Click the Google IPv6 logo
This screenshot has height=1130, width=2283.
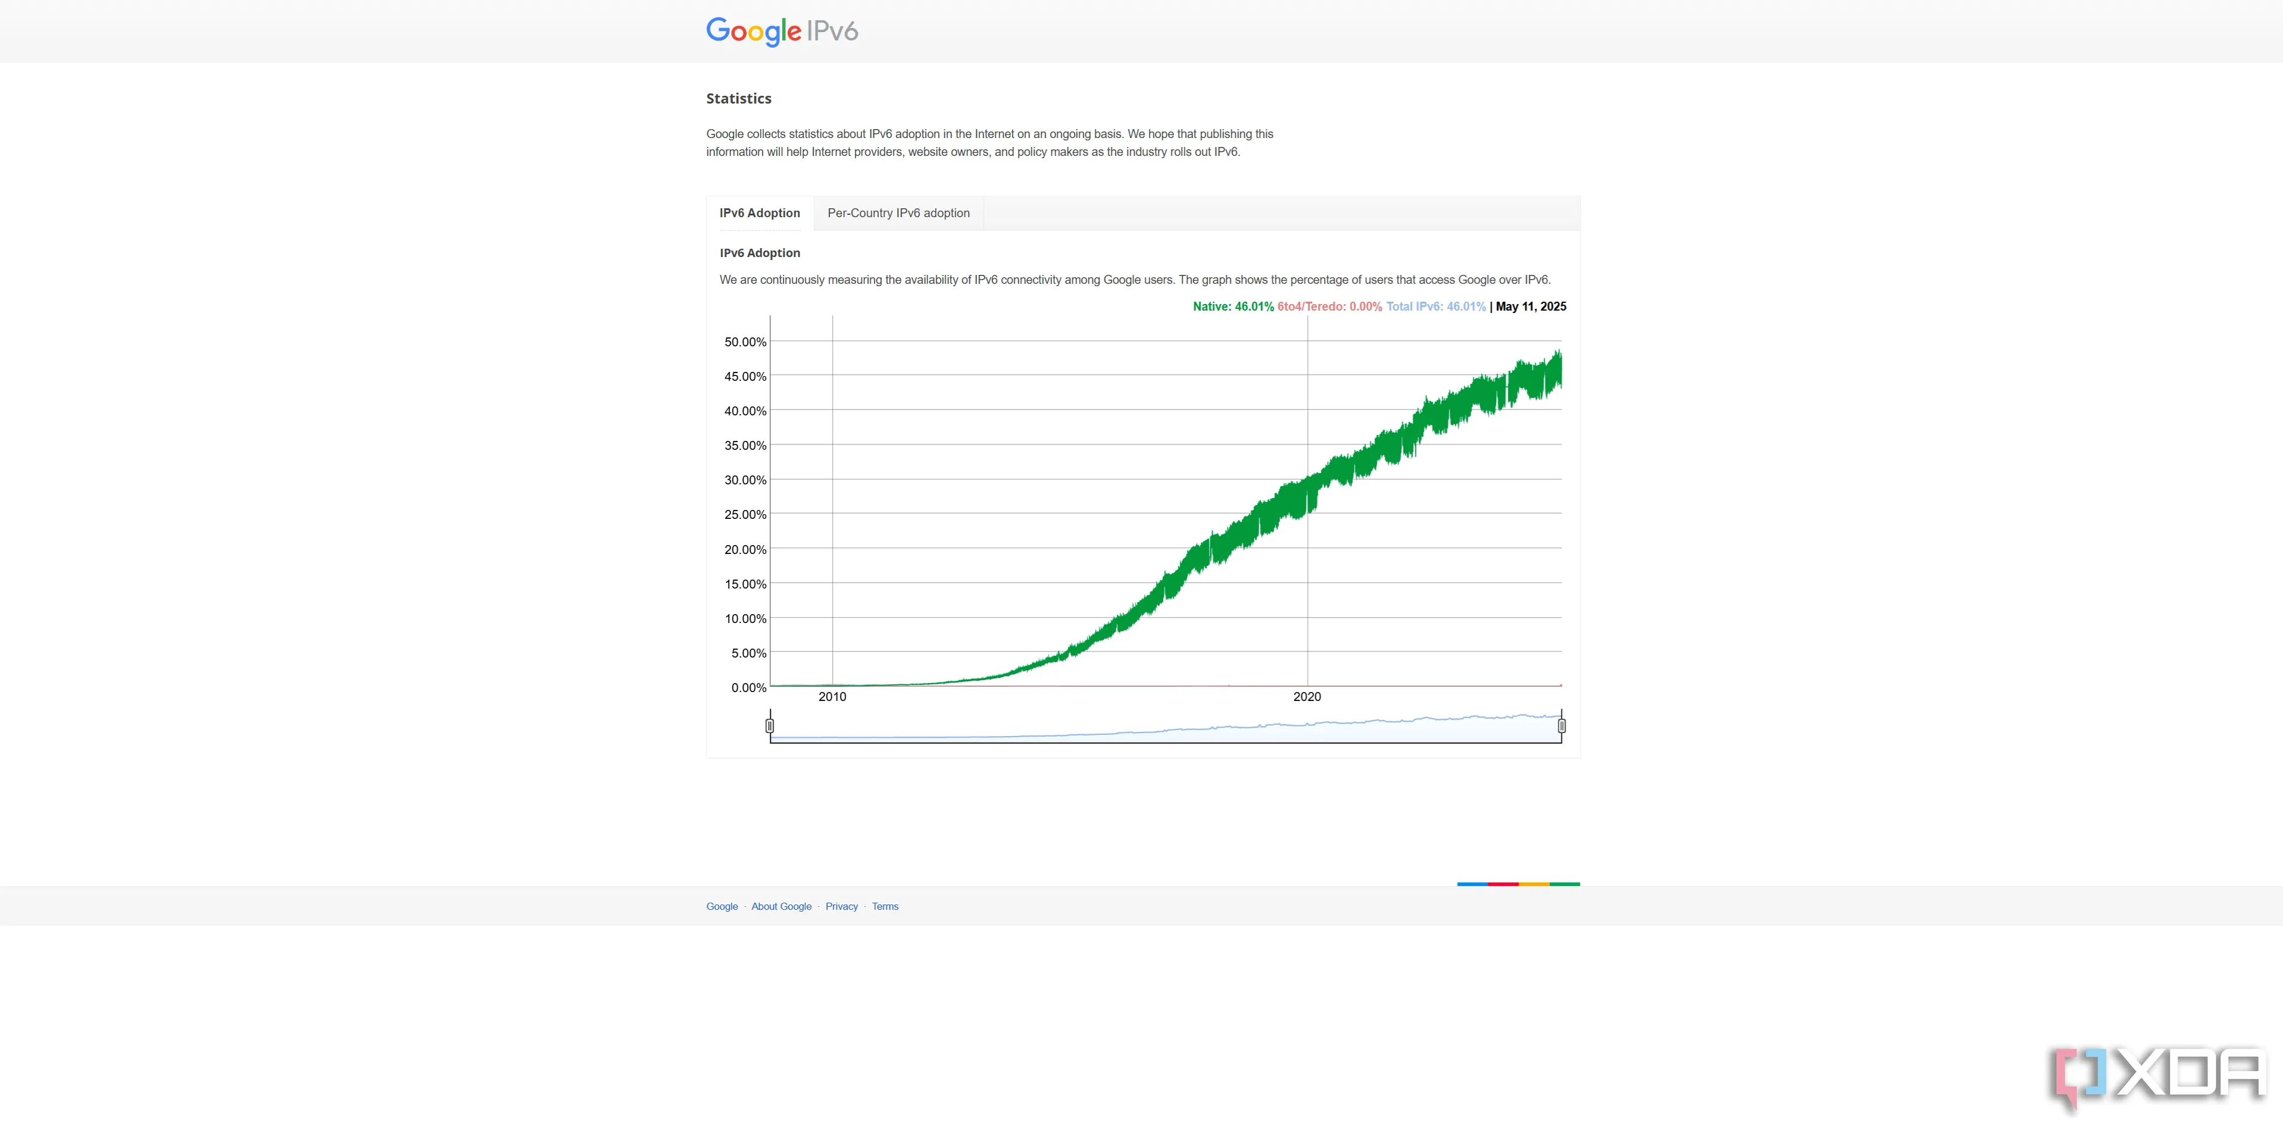click(x=782, y=31)
